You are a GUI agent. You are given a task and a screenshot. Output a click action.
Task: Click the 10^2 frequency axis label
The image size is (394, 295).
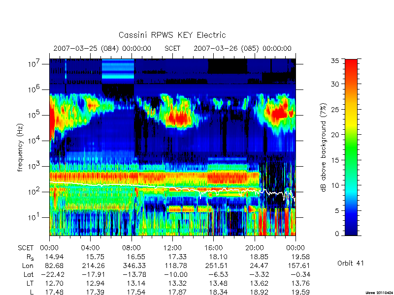pyautogui.click(x=33, y=192)
